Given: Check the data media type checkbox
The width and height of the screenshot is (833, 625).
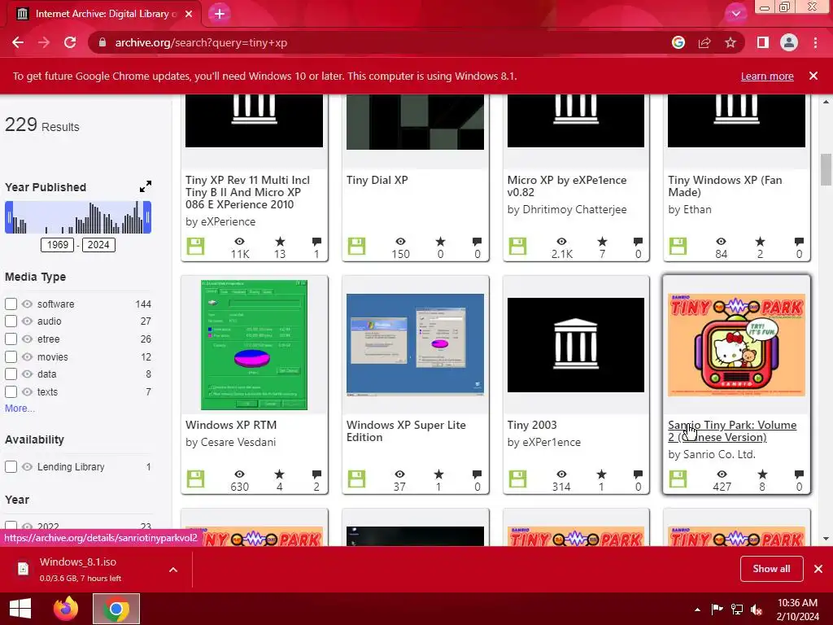Looking at the screenshot, I should (11, 374).
